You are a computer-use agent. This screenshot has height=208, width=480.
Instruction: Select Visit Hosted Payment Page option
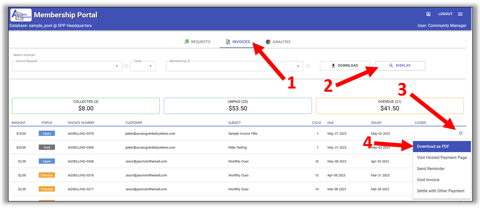pyautogui.click(x=441, y=158)
